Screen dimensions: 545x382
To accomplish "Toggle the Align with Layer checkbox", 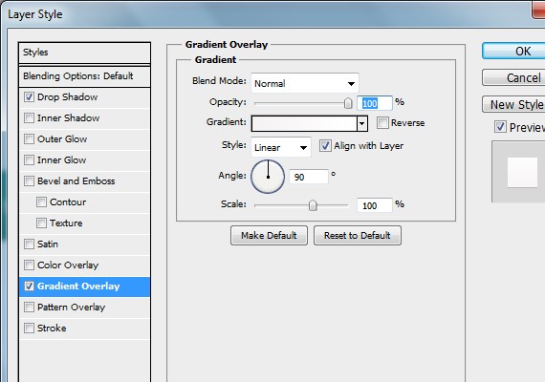I will point(325,146).
